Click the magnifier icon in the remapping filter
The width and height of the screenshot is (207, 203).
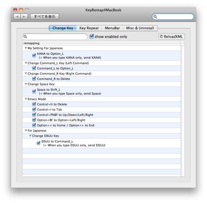tap(25, 36)
